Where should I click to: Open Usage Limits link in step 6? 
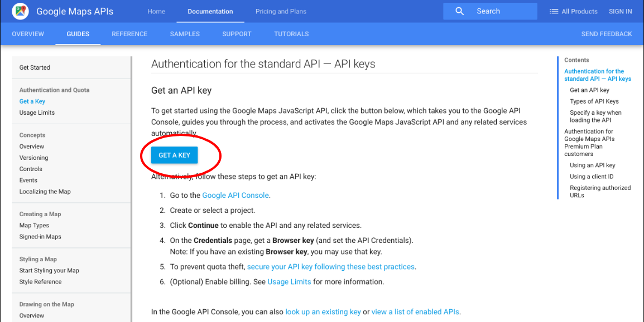coord(289,282)
